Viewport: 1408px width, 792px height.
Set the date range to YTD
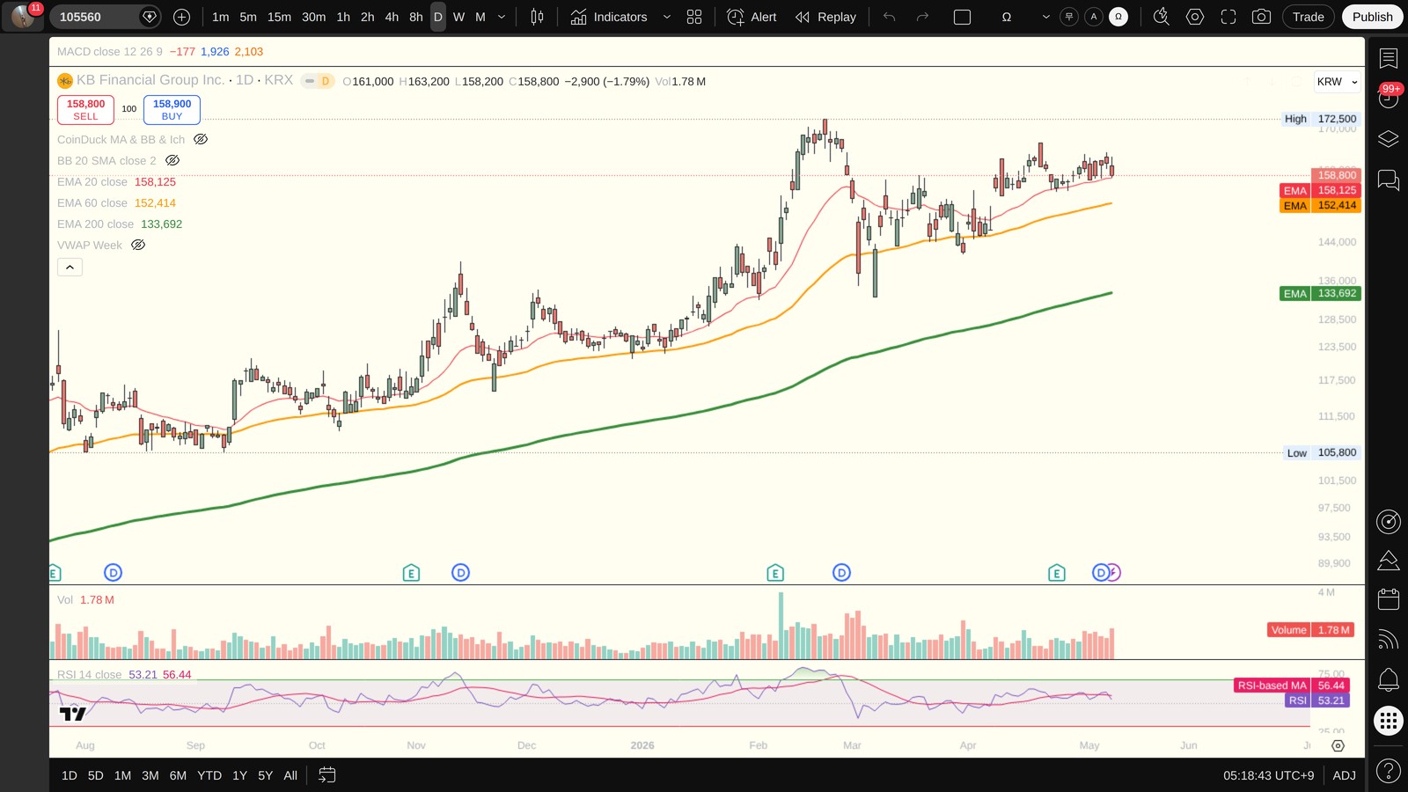(209, 775)
